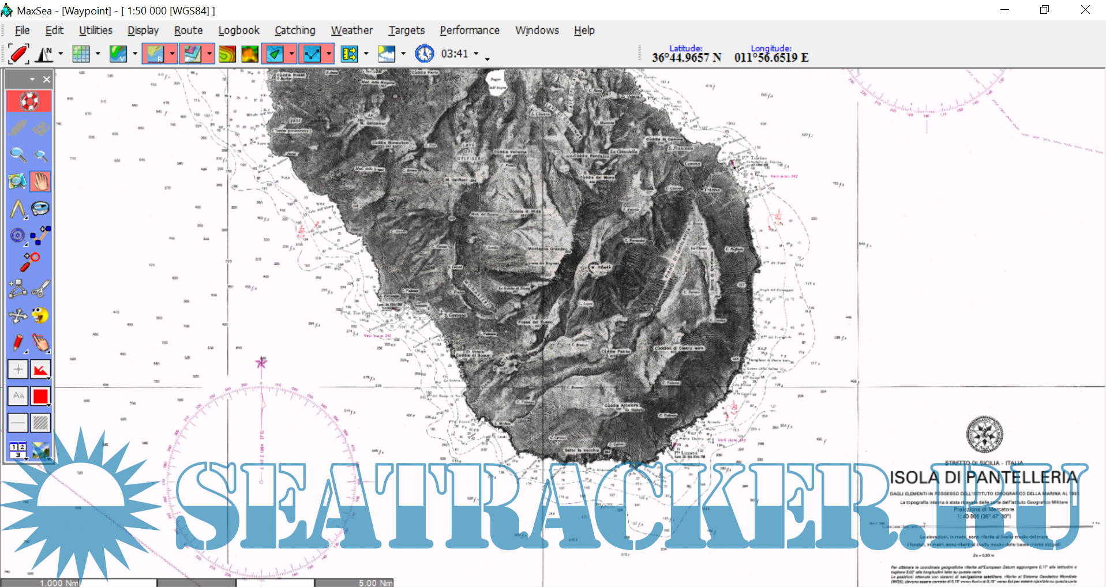Select the hand pan tool
The image size is (1106, 587).
click(x=40, y=182)
